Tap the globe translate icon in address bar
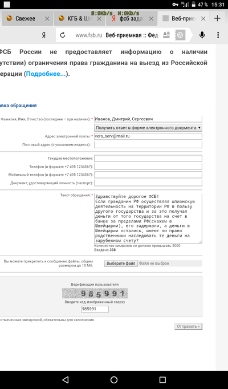The width and height of the screenshot is (228, 389). [x=180, y=35]
